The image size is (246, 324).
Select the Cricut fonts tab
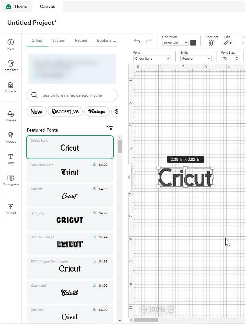point(37,40)
